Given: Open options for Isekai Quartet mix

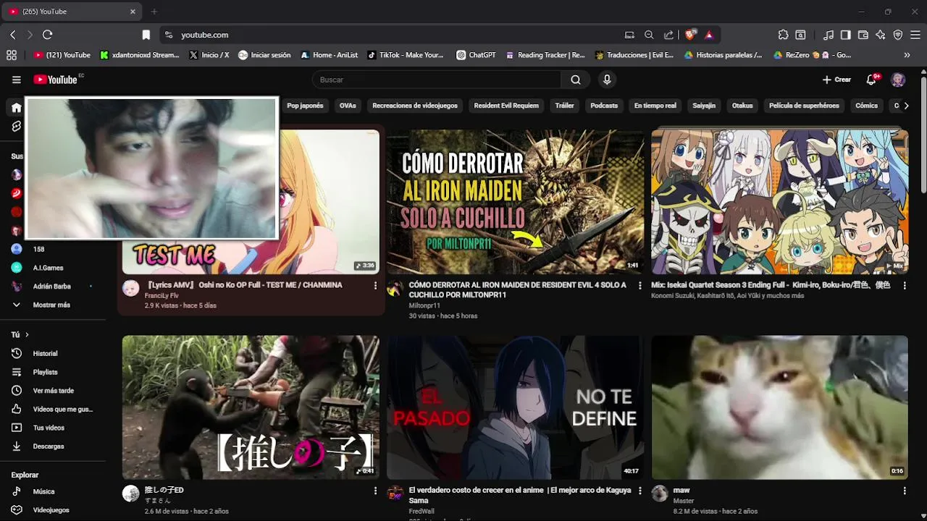Looking at the screenshot, I should coord(905,286).
